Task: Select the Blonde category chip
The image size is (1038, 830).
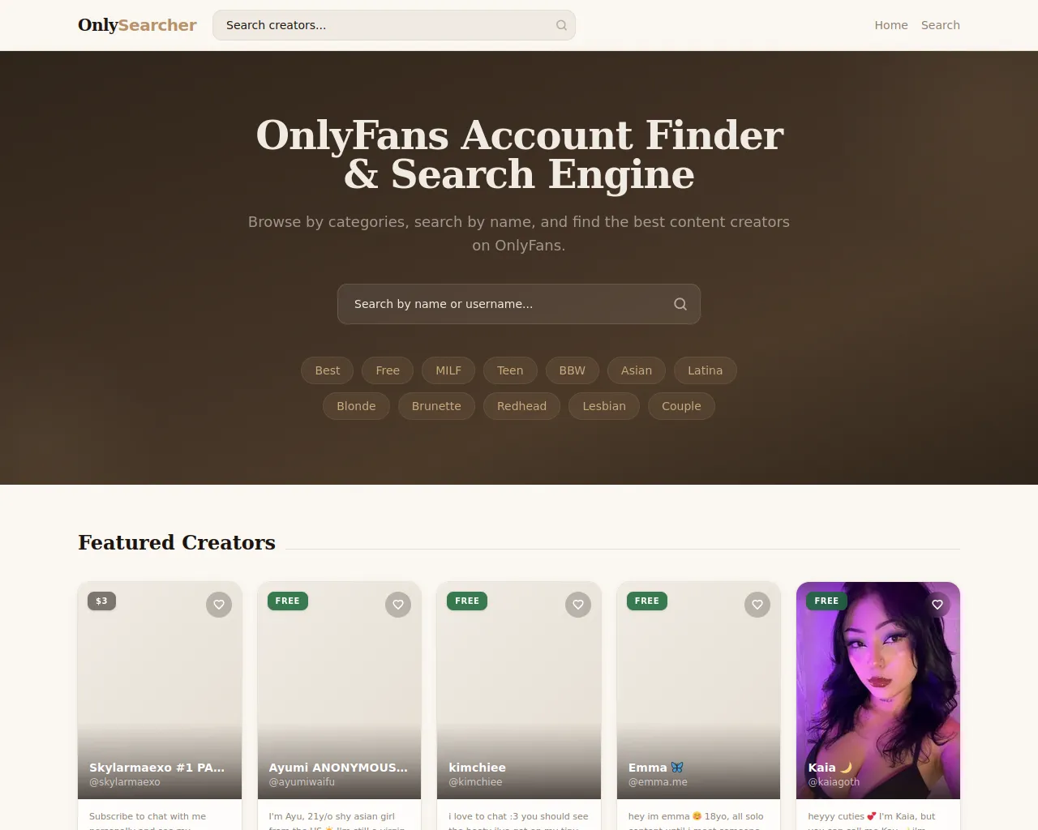Action: point(356,406)
